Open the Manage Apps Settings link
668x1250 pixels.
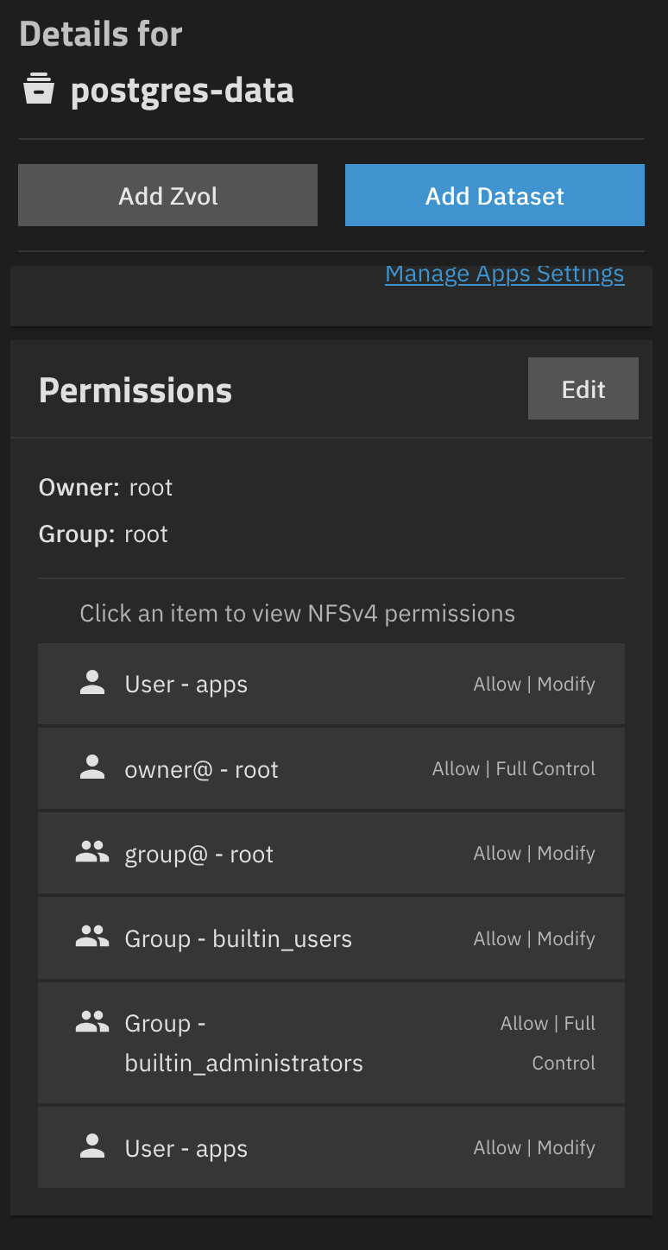click(x=504, y=274)
